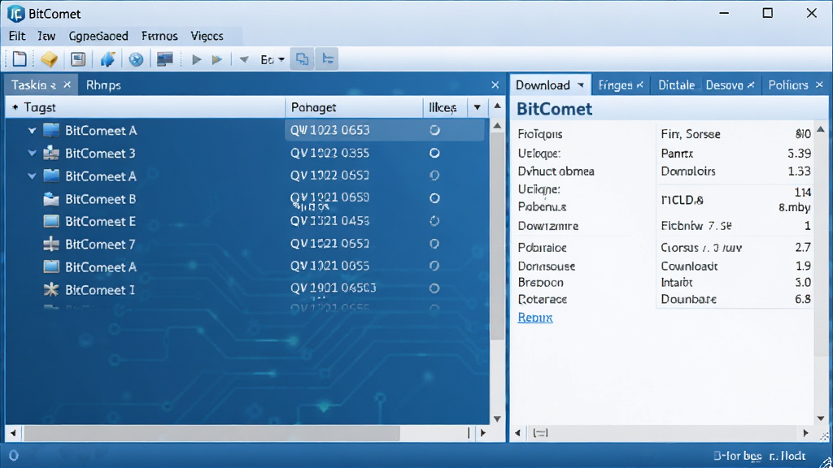Click the gold play arrow in toolbar
This screenshot has height=468, width=833.
point(216,59)
